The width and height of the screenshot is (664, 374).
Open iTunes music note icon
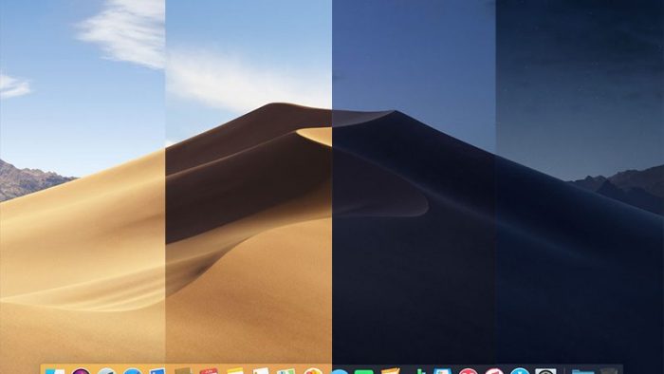[x=494, y=371]
